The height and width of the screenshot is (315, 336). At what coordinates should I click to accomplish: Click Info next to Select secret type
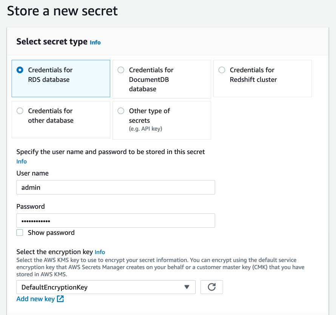95,42
